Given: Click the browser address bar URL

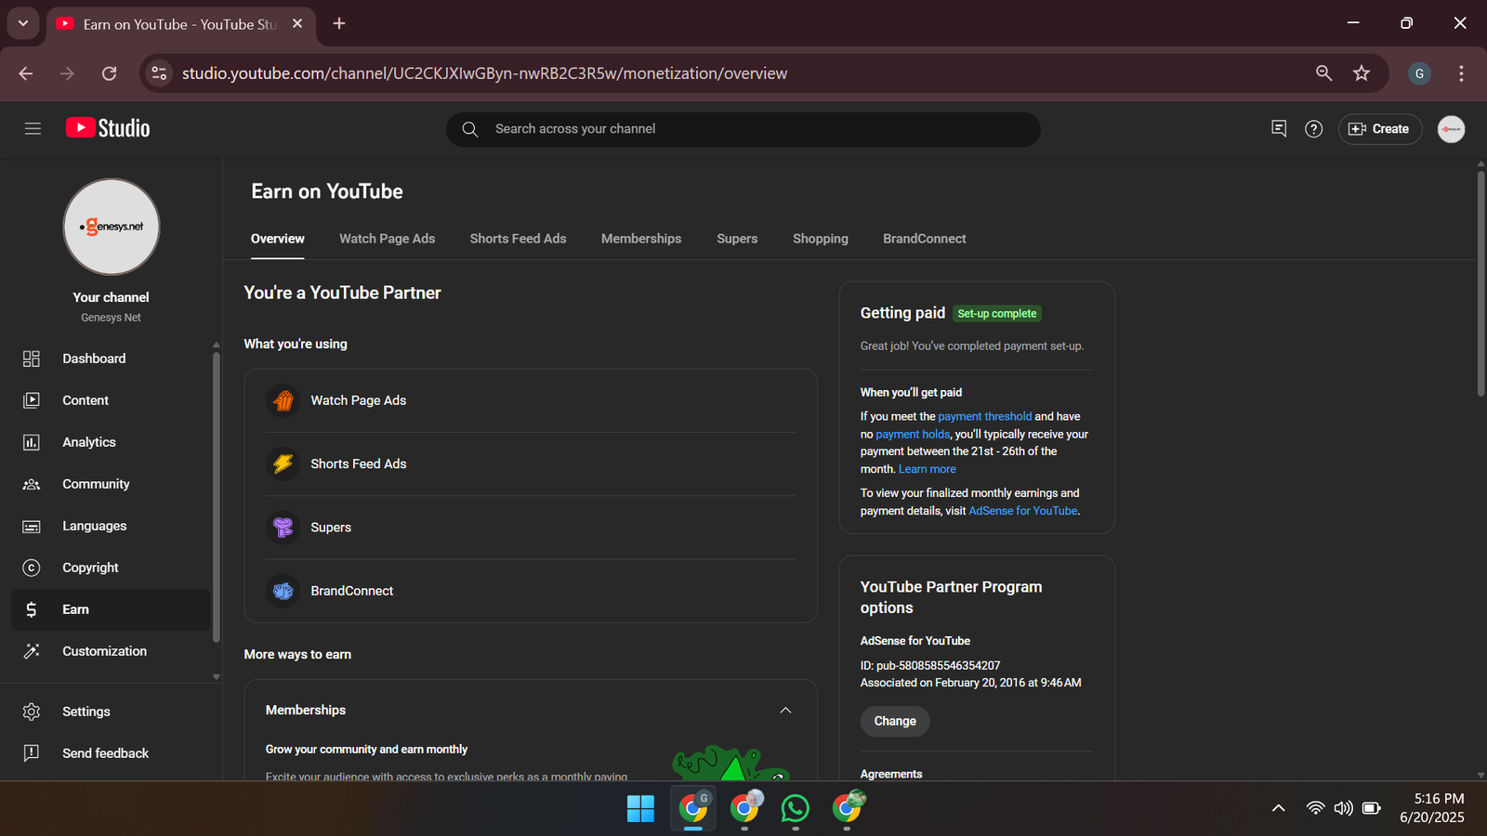Looking at the screenshot, I should tap(484, 73).
